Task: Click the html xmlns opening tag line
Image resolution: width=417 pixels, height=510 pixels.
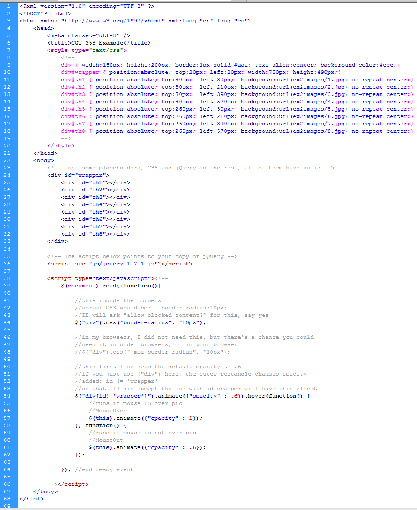Action: 135,21
